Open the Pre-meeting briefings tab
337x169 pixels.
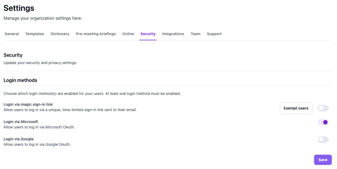96,34
